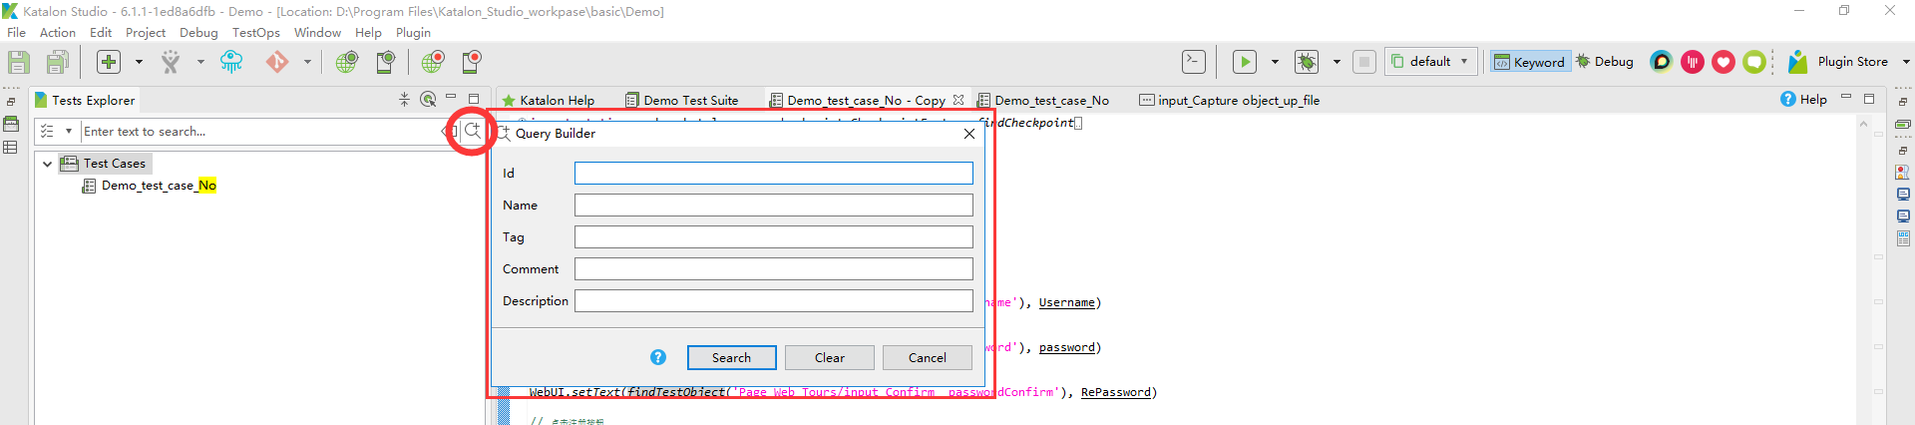
Task: Click the Save All toolbar icon
Action: coord(58,62)
